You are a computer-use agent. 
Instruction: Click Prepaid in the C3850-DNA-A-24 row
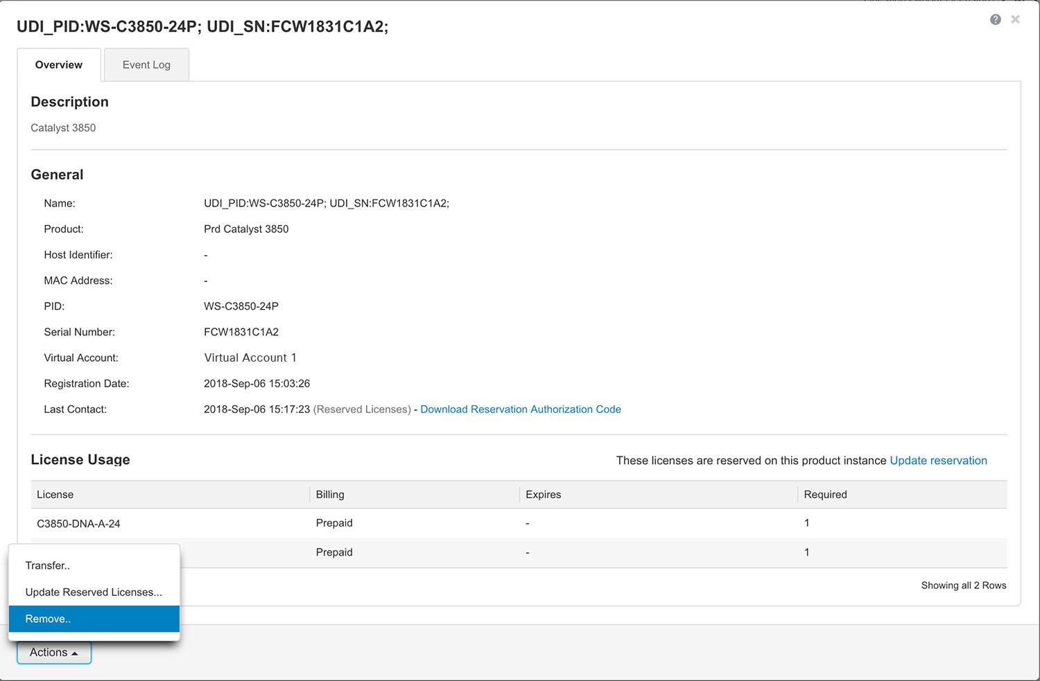click(x=334, y=523)
